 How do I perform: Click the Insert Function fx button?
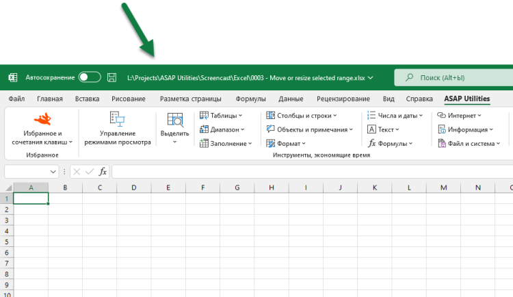[x=103, y=172]
